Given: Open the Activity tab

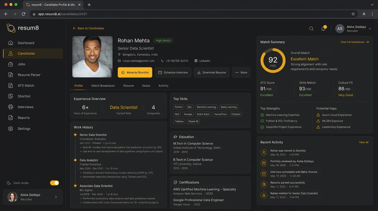Looking at the screenshot, I should click(163, 86).
